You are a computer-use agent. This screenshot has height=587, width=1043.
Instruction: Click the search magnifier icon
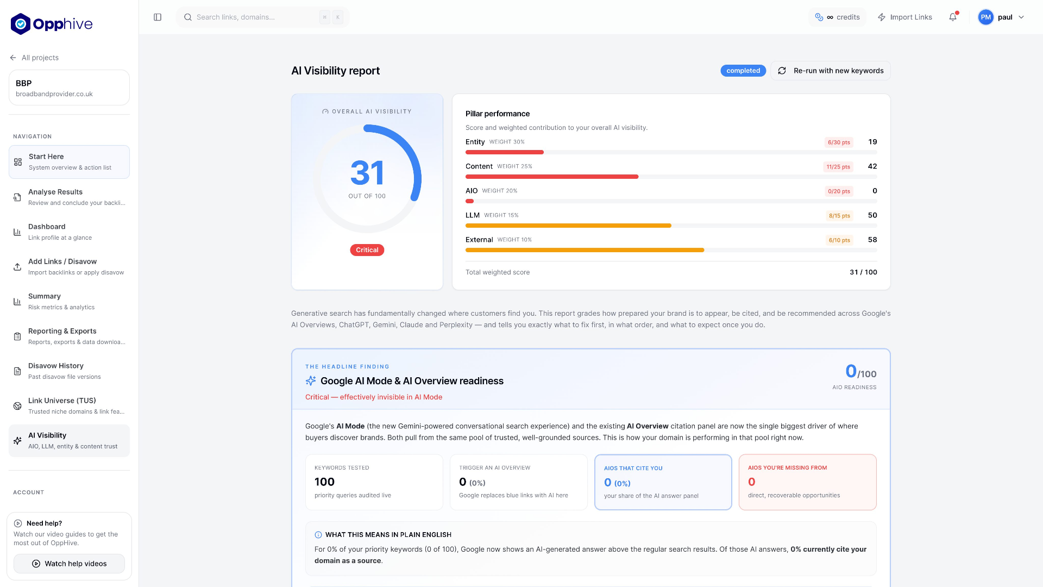coord(188,17)
